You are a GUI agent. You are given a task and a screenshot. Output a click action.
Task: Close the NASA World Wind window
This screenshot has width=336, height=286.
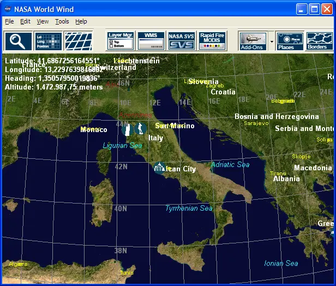point(327,9)
